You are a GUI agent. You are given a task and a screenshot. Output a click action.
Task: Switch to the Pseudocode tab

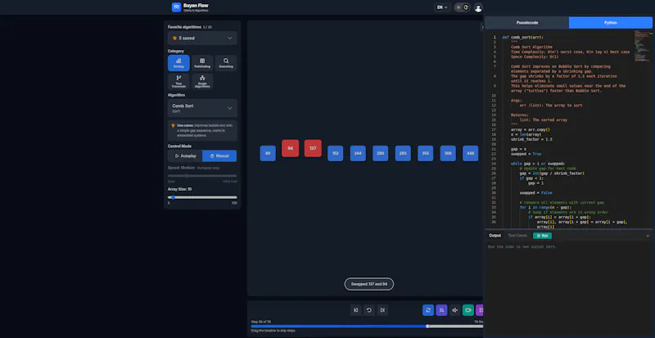pyautogui.click(x=526, y=23)
